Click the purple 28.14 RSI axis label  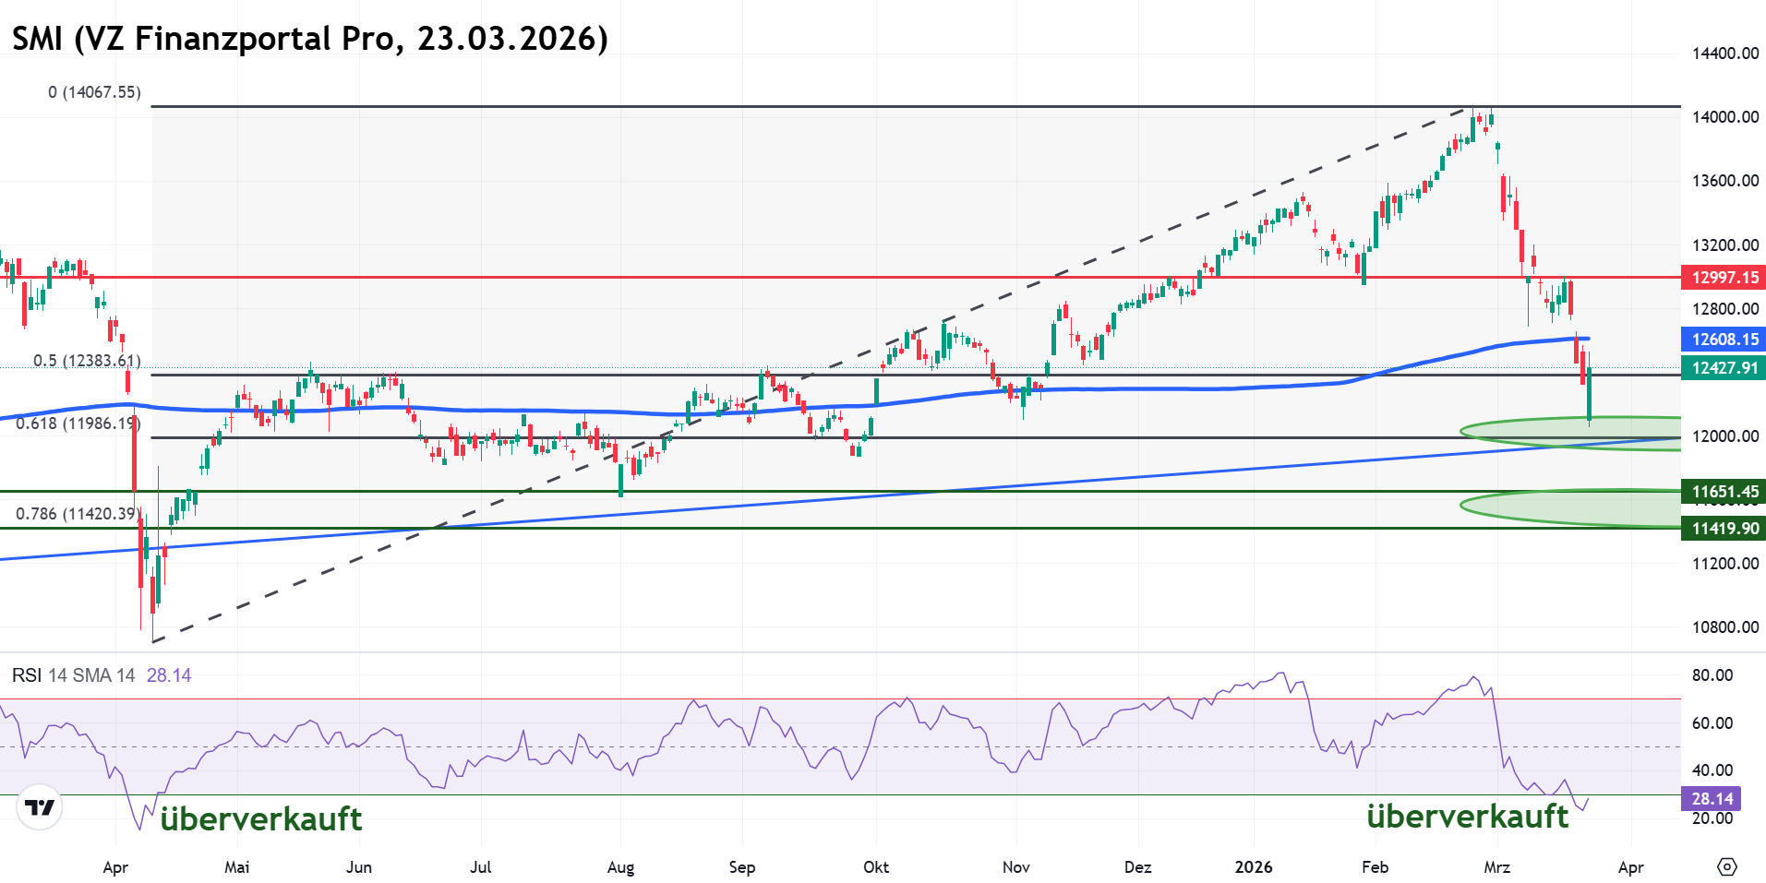[x=1712, y=799]
